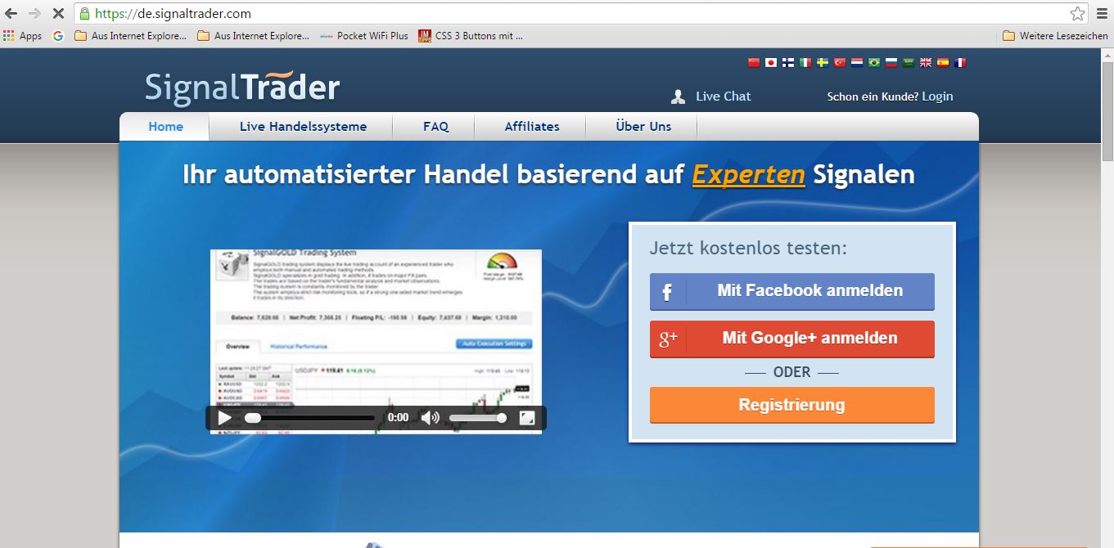Click the Facebook f logo on signup button
The image size is (1114, 548).
point(667,292)
